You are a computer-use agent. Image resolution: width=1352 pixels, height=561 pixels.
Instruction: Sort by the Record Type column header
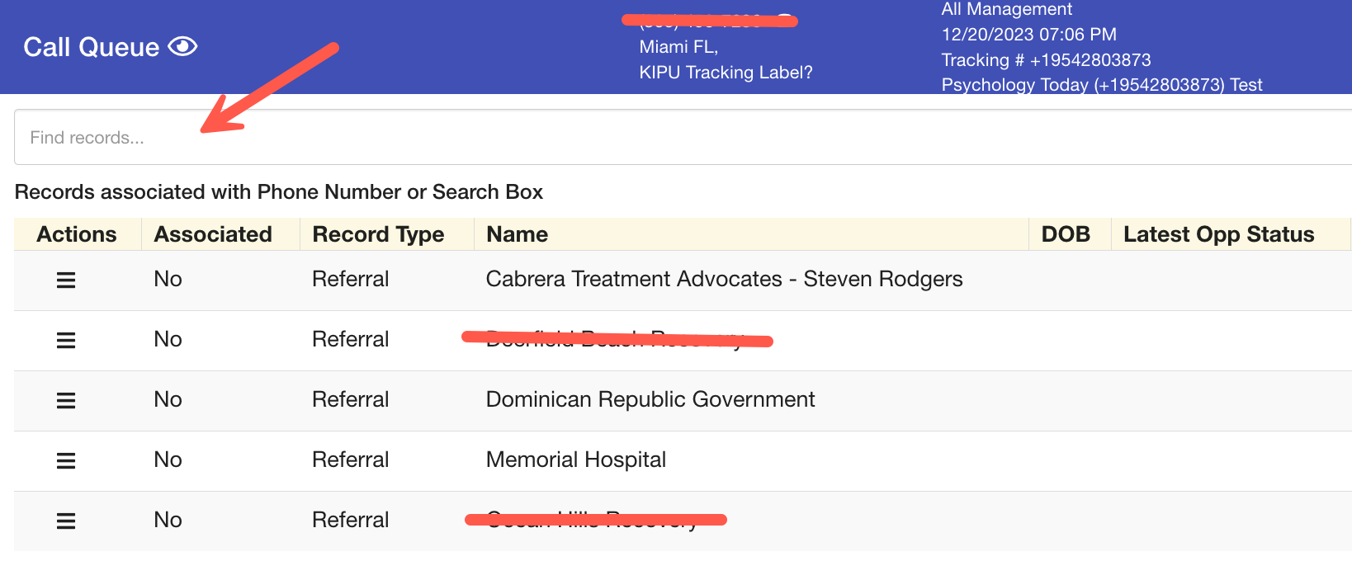[x=378, y=234]
